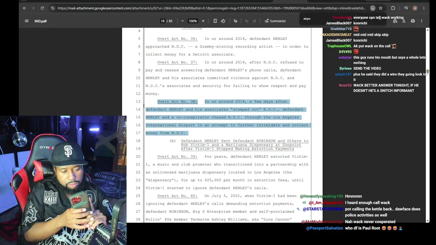Go back to the previous browser page
Viewport: 436px width, 245px height.
[x=25, y=8]
